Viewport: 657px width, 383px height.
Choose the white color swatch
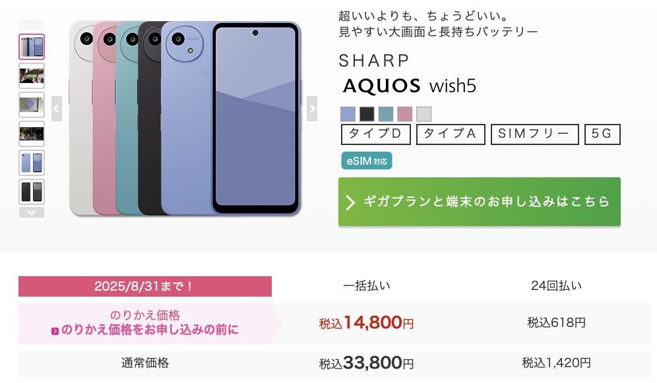(x=423, y=114)
